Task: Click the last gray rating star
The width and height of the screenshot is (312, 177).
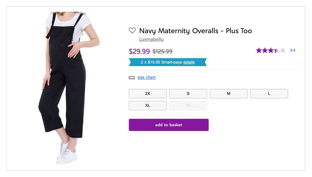Action: pos(283,51)
